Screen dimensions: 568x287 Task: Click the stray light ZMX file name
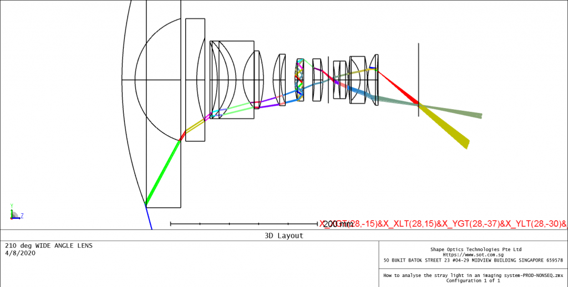pyautogui.click(x=473, y=275)
